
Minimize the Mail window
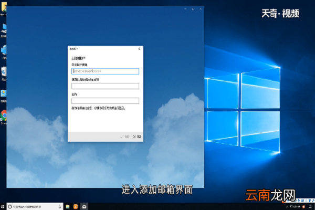(x=185, y=9)
